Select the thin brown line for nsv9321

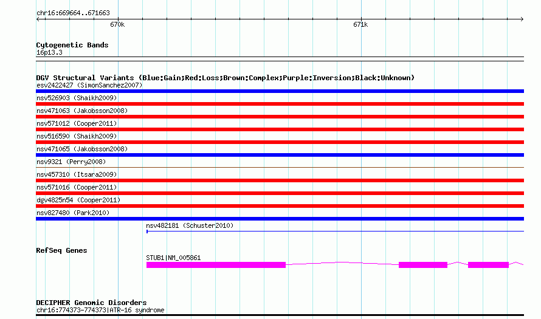(280, 168)
